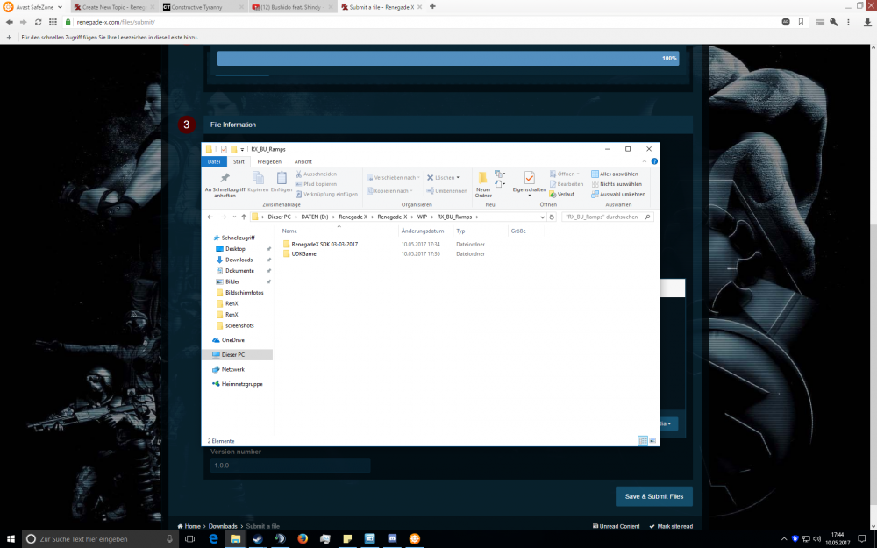Image resolution: width=877 pixels, height=548 pixels.
Task: Open a new browser tab with plus
Action: point(432,7)
